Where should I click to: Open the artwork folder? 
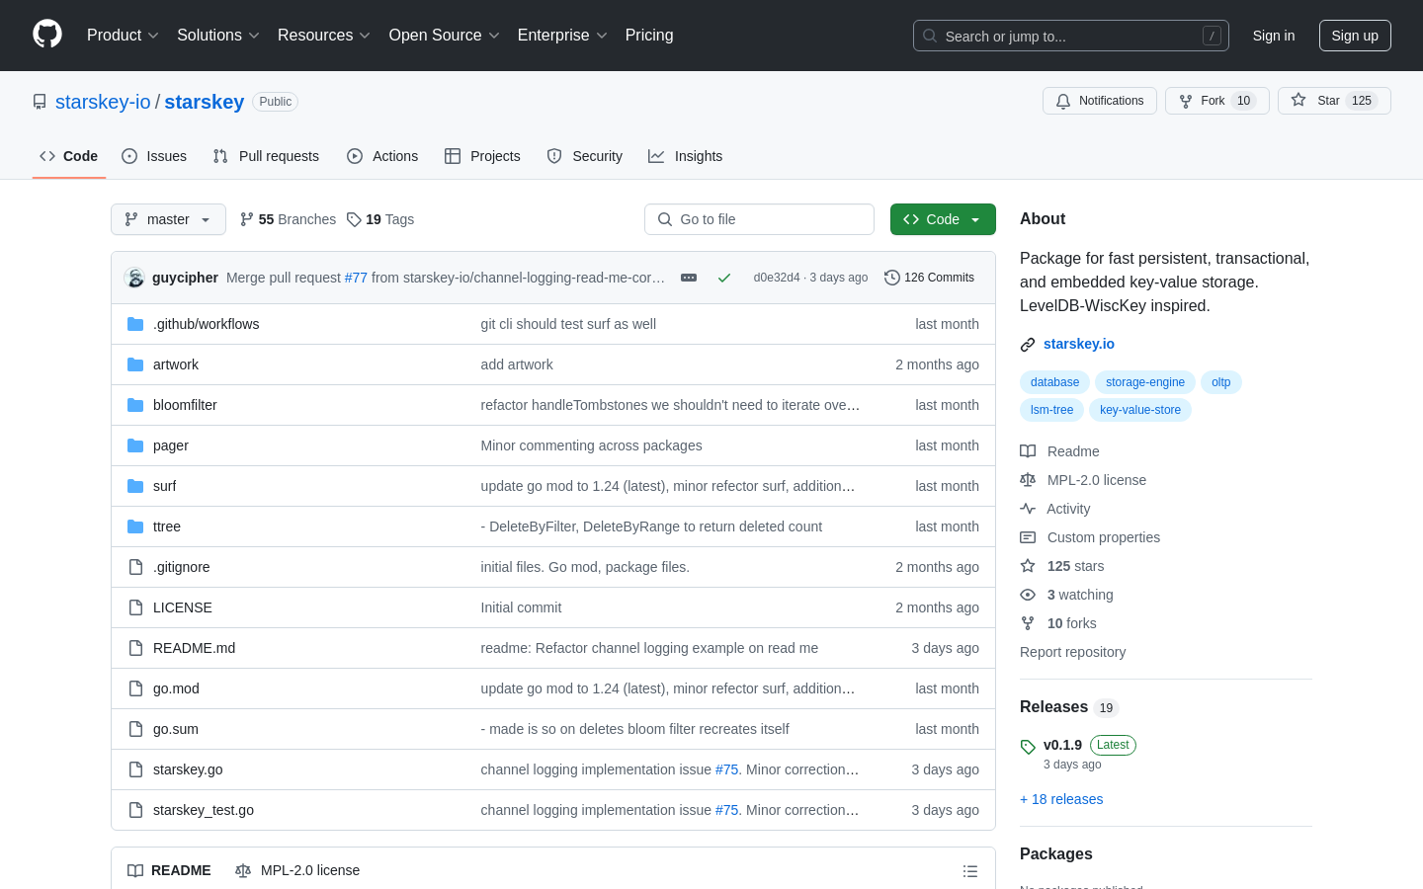176,364
